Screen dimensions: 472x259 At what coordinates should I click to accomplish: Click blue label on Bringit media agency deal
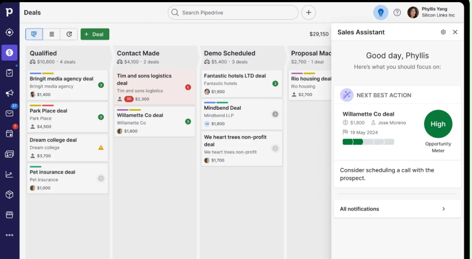pos(35,73)
